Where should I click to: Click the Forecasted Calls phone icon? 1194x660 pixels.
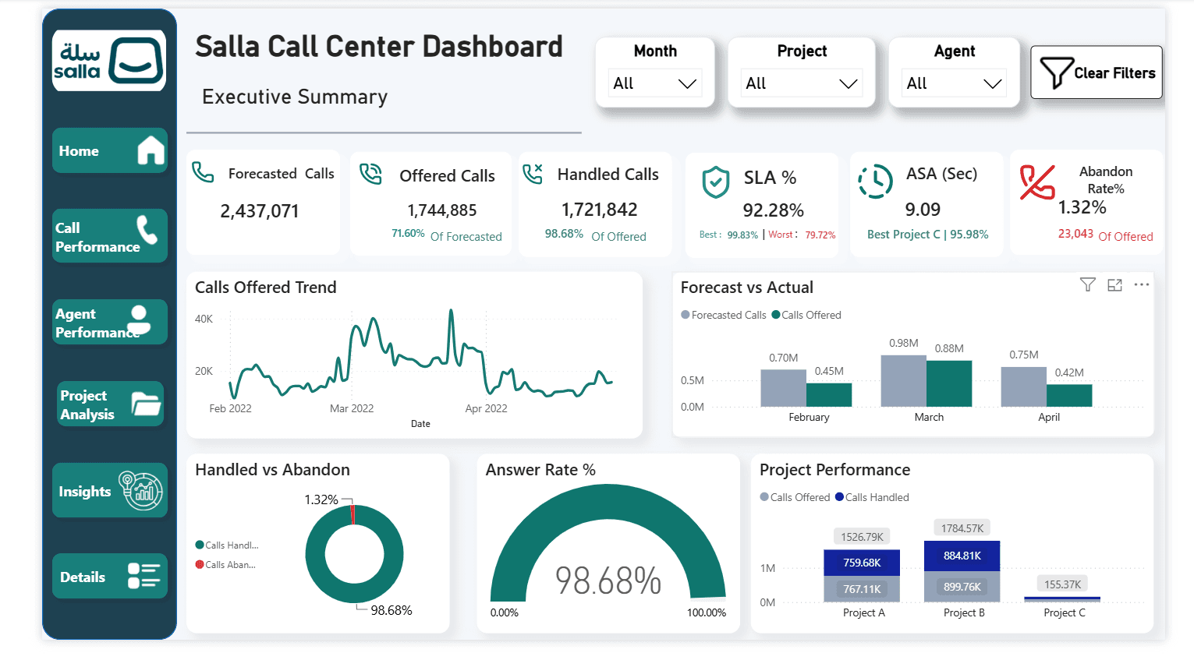203,172
